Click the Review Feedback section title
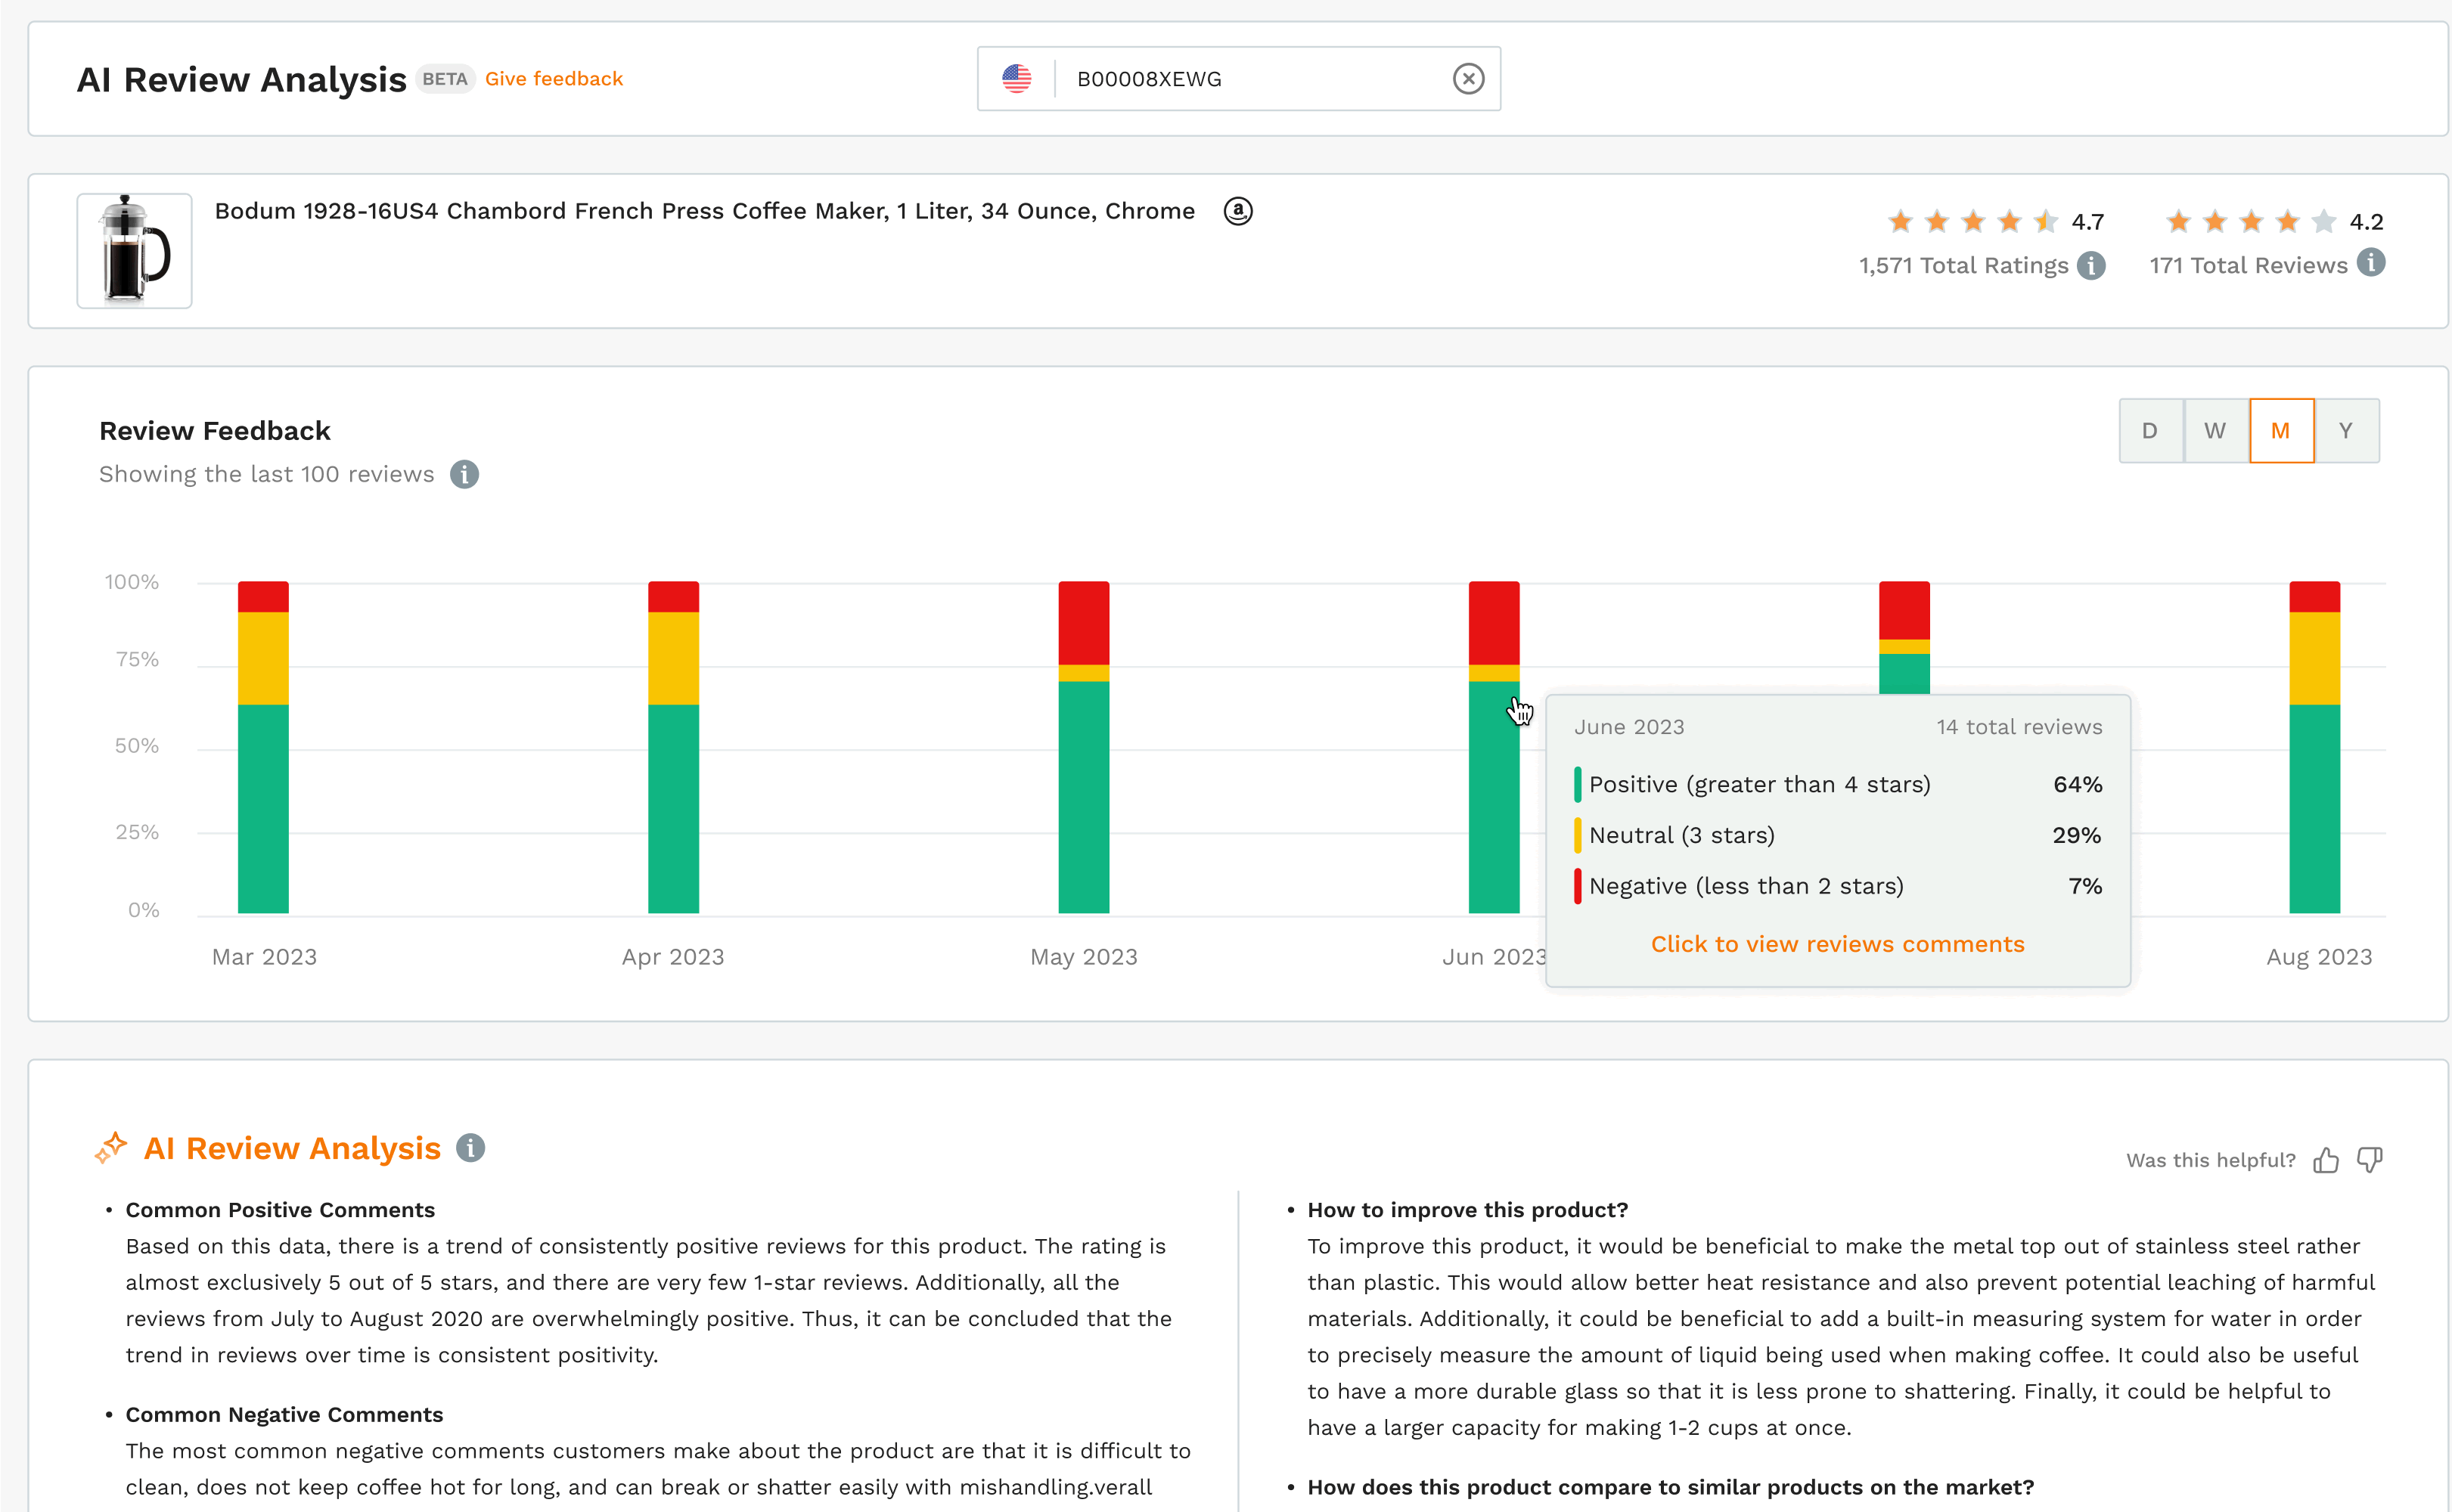This screenshot has width=2452, height=1512. tap(214, 431)
